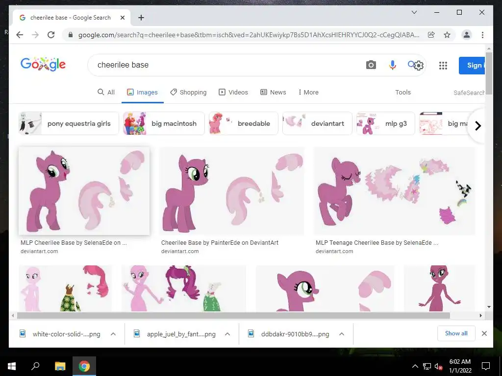
Task: Click Show all downloads
Action: pos(456,333)
